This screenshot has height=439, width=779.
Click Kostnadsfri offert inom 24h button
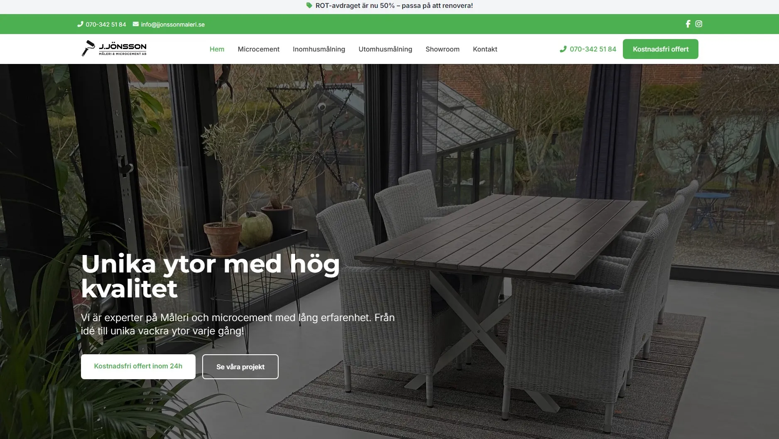[138, 366]
